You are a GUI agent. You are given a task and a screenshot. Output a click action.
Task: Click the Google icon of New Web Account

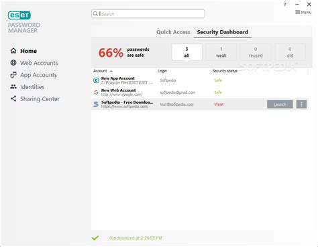96,92
